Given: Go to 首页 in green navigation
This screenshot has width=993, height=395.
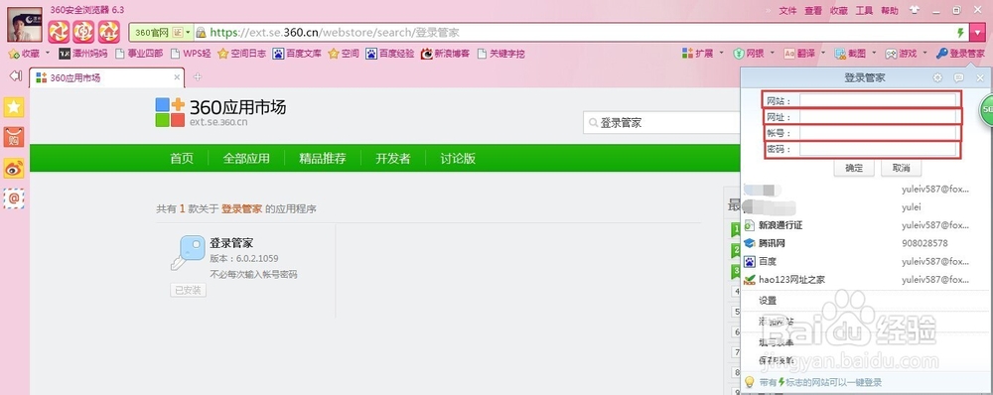Looking at the screenshot, I should click(x=182, y=158).
